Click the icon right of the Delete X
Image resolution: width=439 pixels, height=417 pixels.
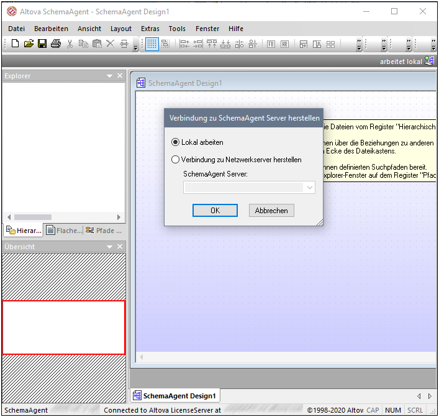click(x=124, y=44)
